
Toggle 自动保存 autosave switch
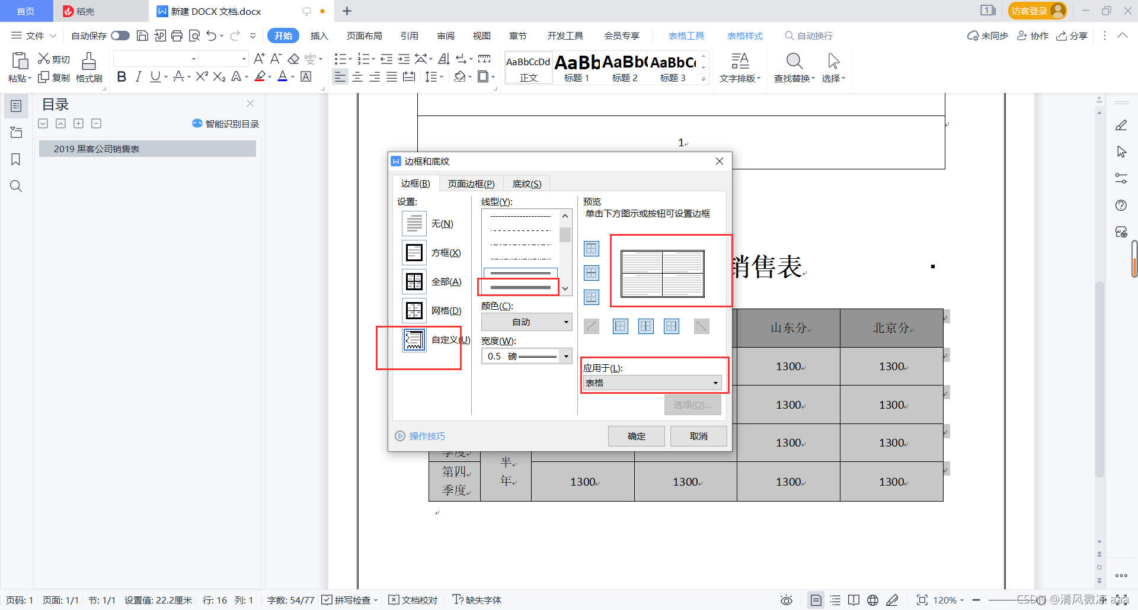tap(120, 36)
